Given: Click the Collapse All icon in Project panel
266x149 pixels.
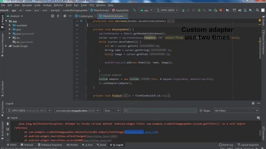Looking at the screenshot, I should coord(58,16).
